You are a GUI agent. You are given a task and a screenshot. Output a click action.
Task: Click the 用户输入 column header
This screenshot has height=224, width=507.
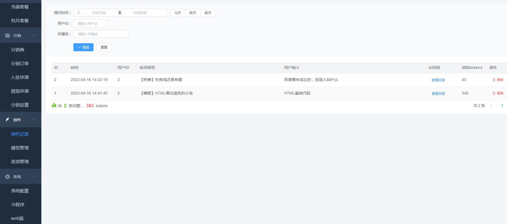click(x=292, y=68)
